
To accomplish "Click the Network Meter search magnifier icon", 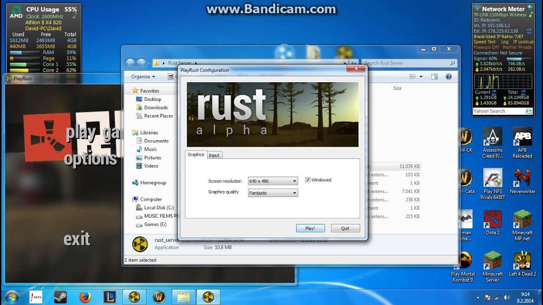I will pos(529,111).
